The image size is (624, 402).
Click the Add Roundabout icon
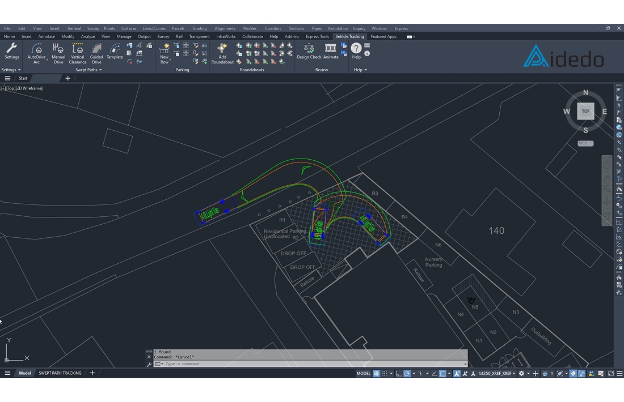[x=222, y=53]
